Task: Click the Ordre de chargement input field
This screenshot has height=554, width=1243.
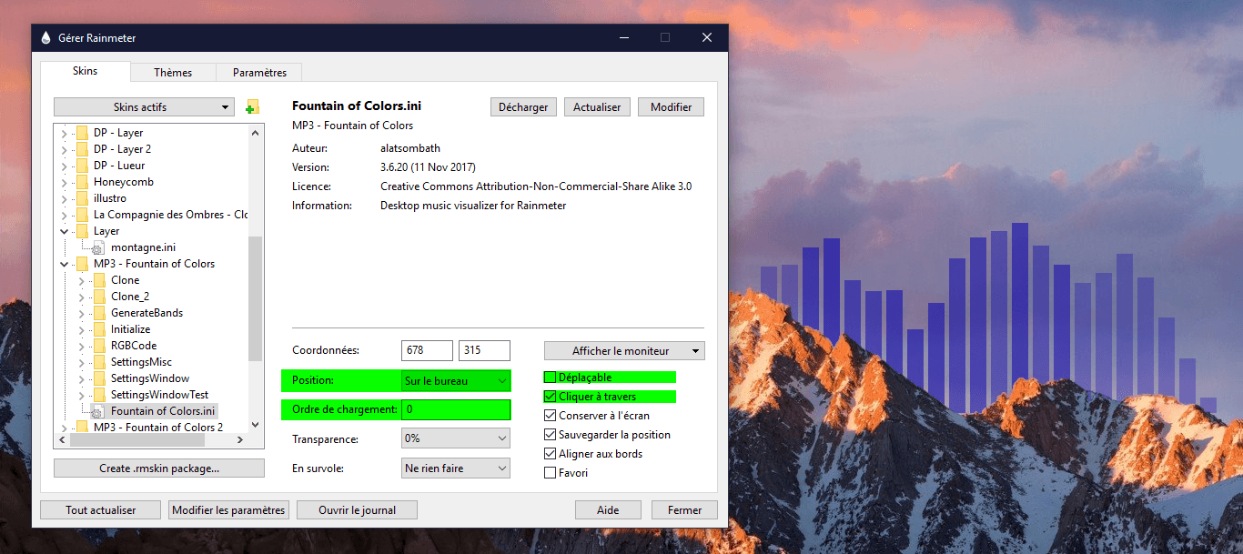Action: click(455, 409)
